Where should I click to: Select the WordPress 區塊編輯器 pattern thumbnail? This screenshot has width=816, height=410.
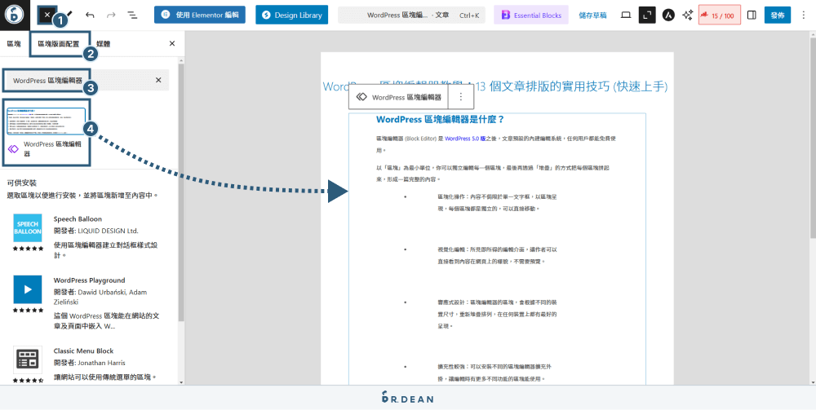(46, 121)
